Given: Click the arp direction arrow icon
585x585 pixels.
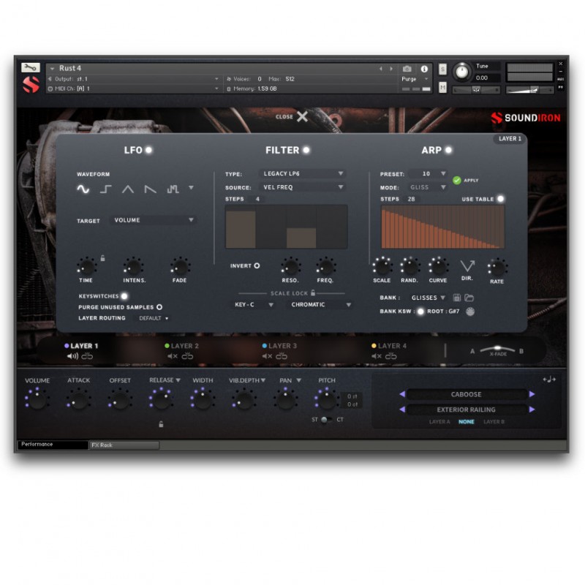Looking at the screenshot, I should point(467,265).
